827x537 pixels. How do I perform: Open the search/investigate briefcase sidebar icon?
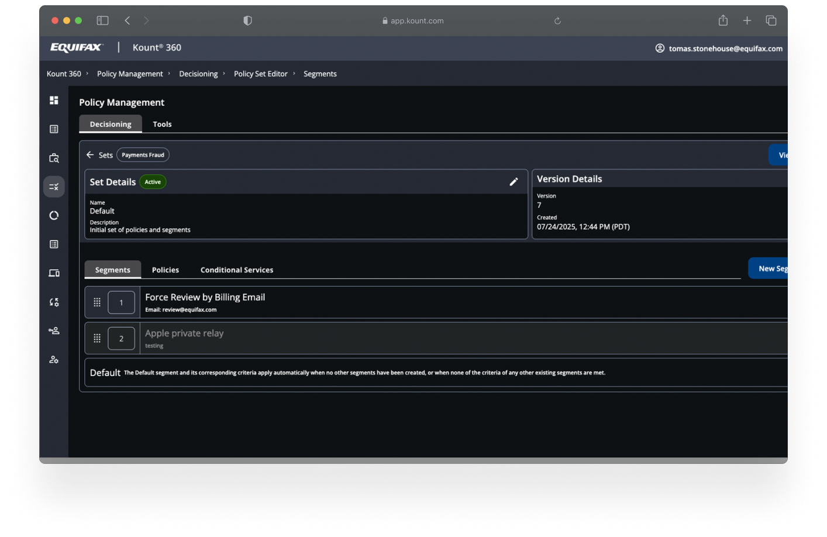pos(54,158)
